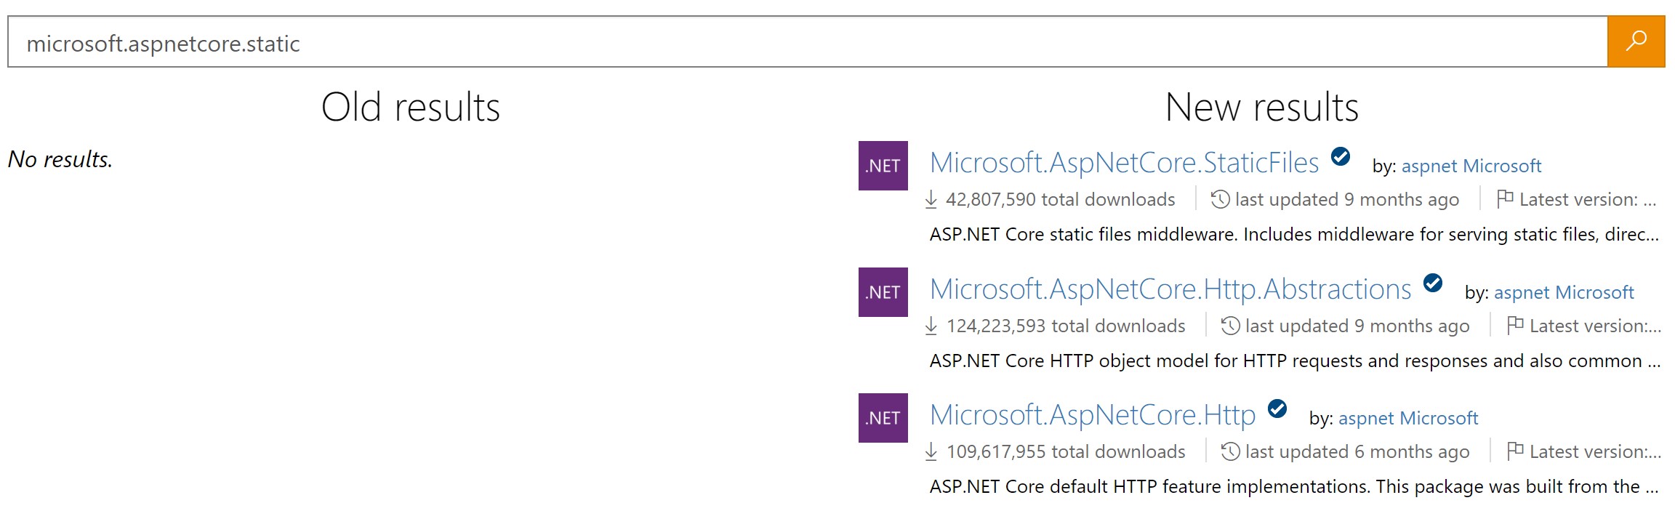Click the aspnet owner link for StaticFiles
The image size is (1675, 511).
1429,166
